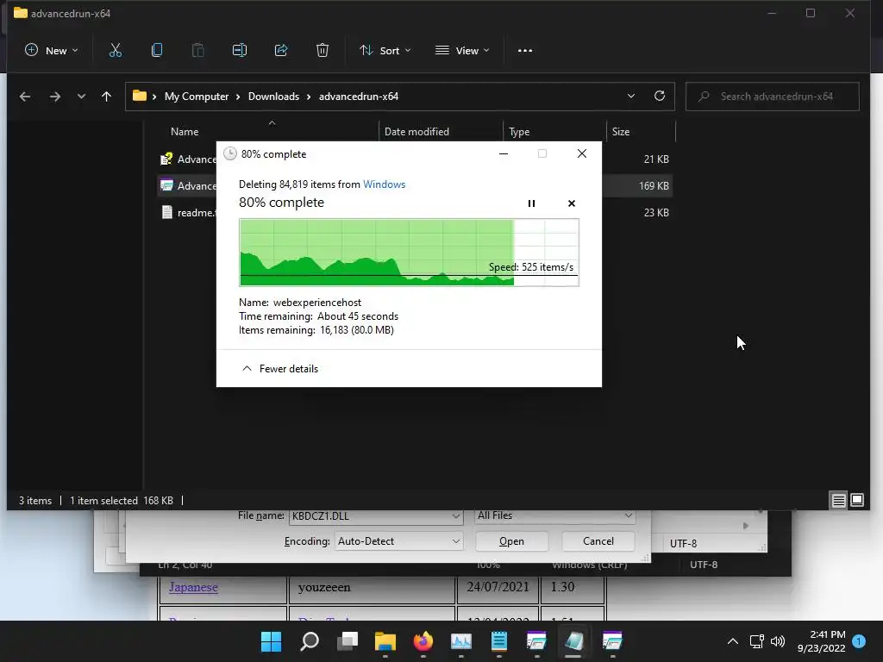Click the Open button in the file dialog
Screen dimensions: 883x662
tap(511, 541)
